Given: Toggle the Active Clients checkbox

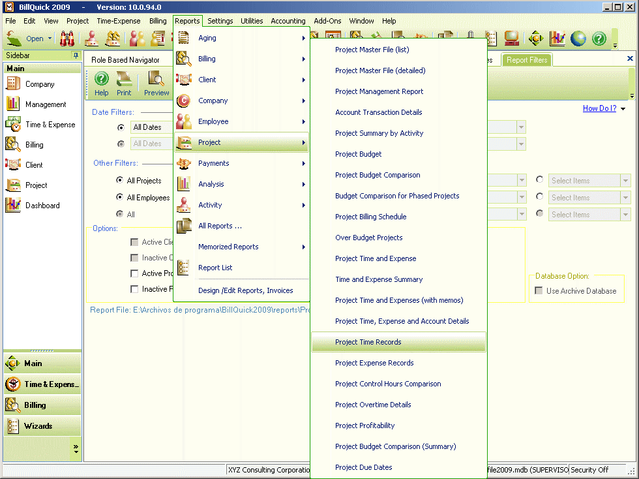Looking at the screenshot, I should (x=134, y=242).
